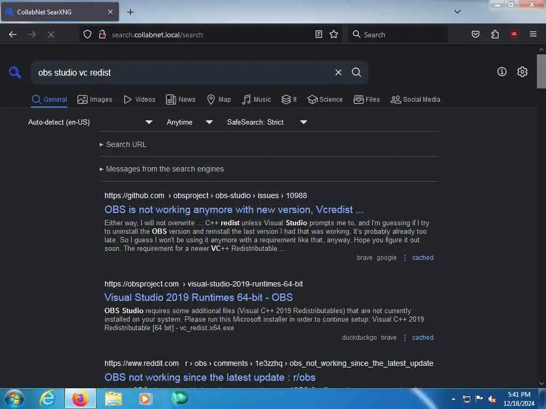Open Visual Studio 2019 Runtimes result
This screenshot has width=546, height=409.
tap(198, 297)
